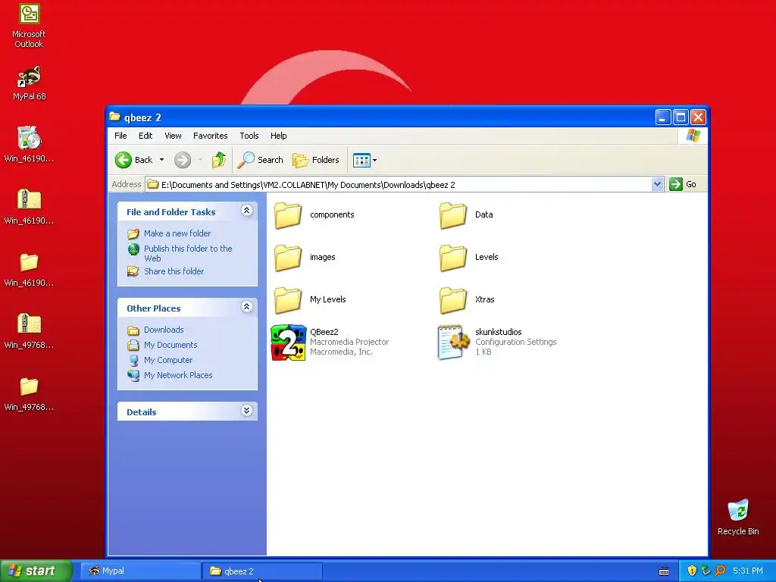Image resolution: width=776 pixels, height=582 pixels.
Task: Open the Back history dropdown arrow
Action: 161,160
